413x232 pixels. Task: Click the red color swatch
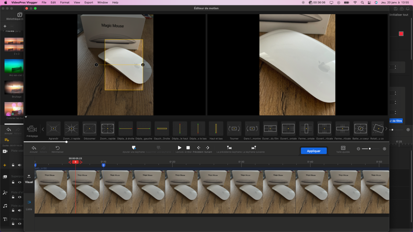pyautogui.click(x=401, y=34)
